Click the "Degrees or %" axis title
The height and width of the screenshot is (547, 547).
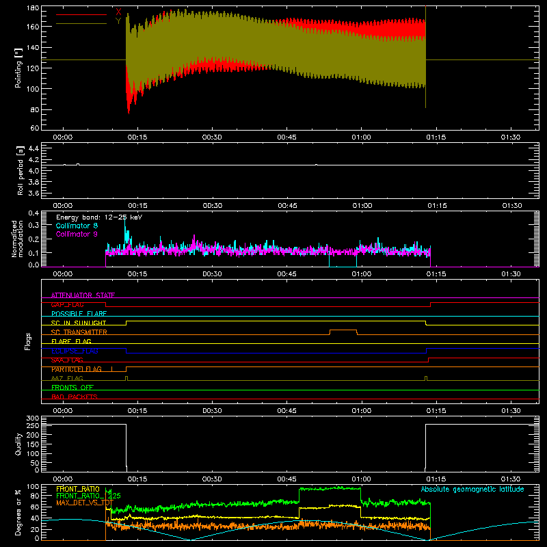point(18,512)
